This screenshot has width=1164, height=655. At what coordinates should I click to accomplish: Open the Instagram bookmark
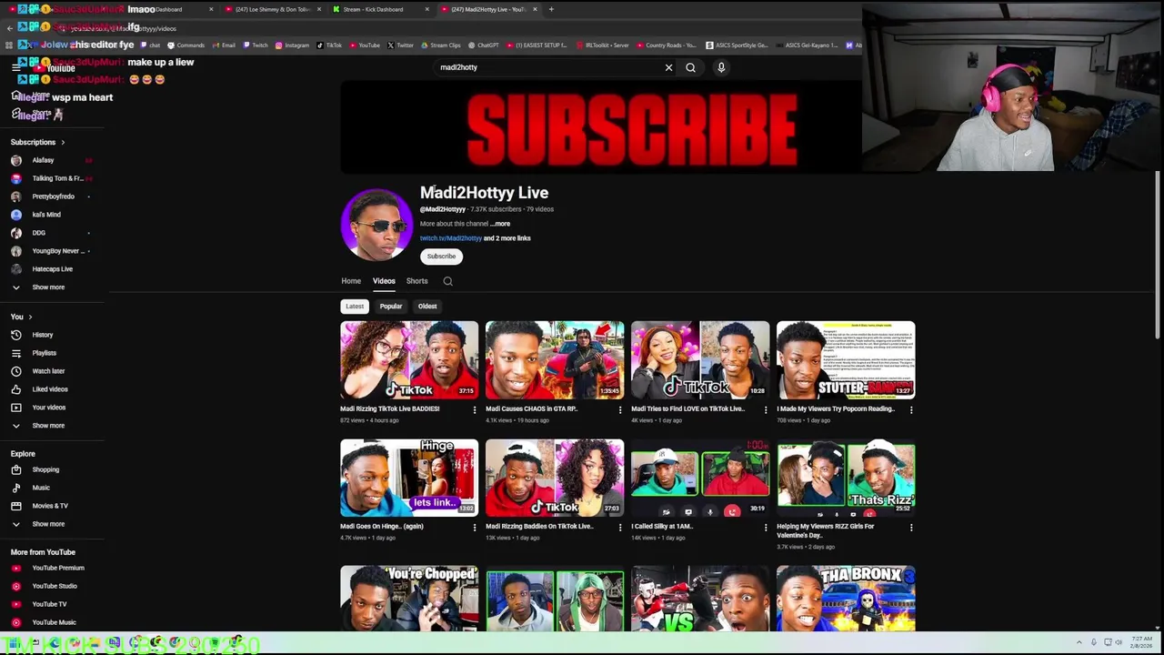(x=292, y=45)
